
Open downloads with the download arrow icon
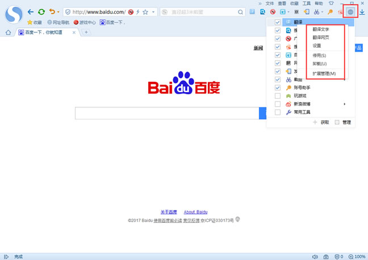[362, 12]
